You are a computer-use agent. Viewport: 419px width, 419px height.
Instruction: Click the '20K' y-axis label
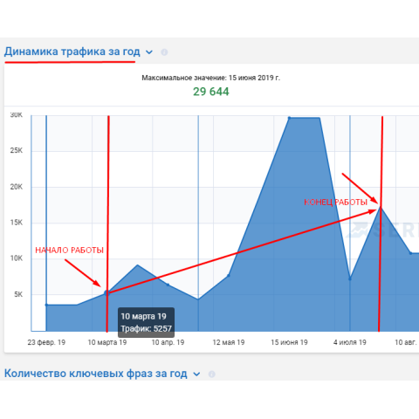[17, 187]
